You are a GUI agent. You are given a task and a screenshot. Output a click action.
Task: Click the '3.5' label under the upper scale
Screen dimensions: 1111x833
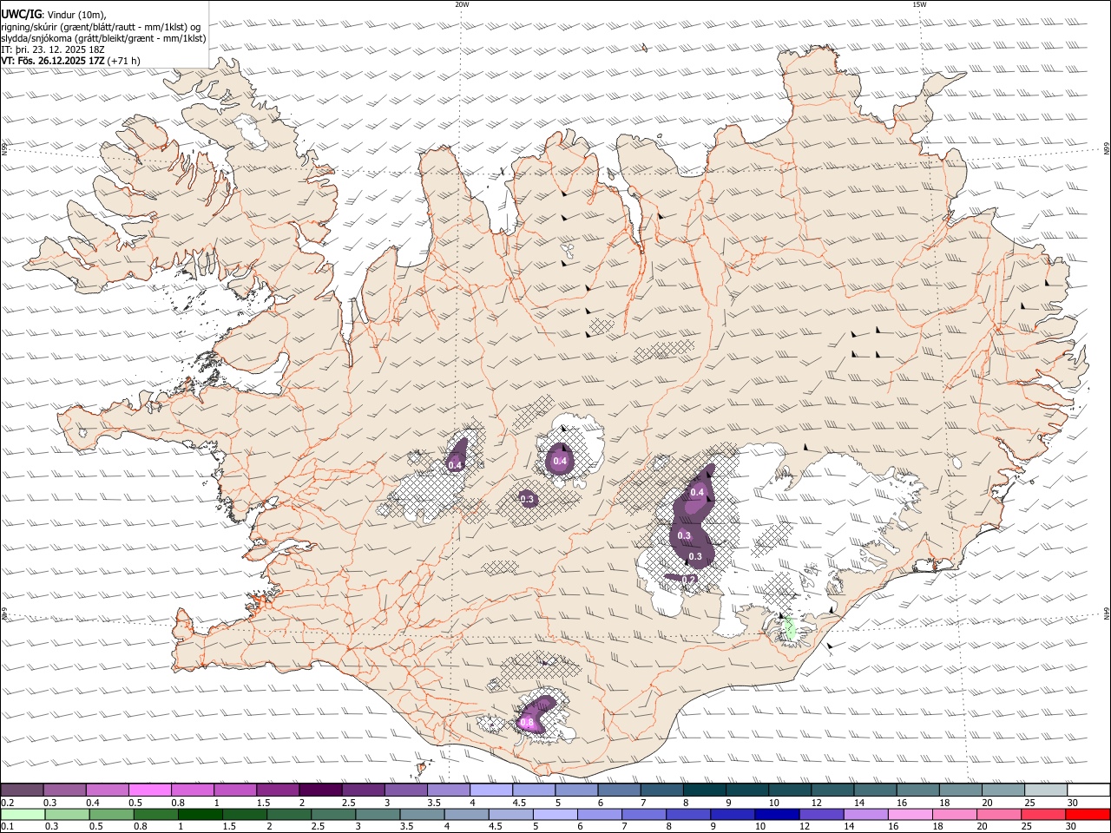click(432, 803)
